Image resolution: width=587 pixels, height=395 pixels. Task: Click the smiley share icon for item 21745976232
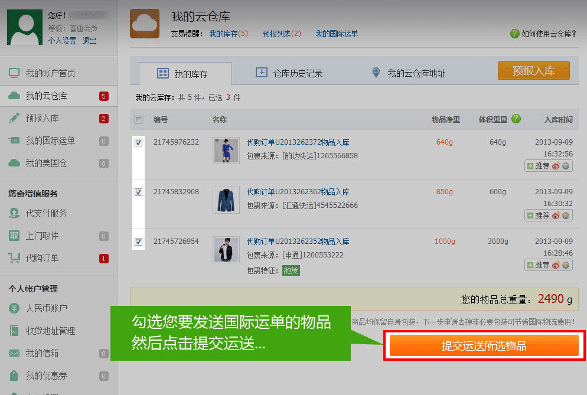pyautogui.click(x=566, y=165)
